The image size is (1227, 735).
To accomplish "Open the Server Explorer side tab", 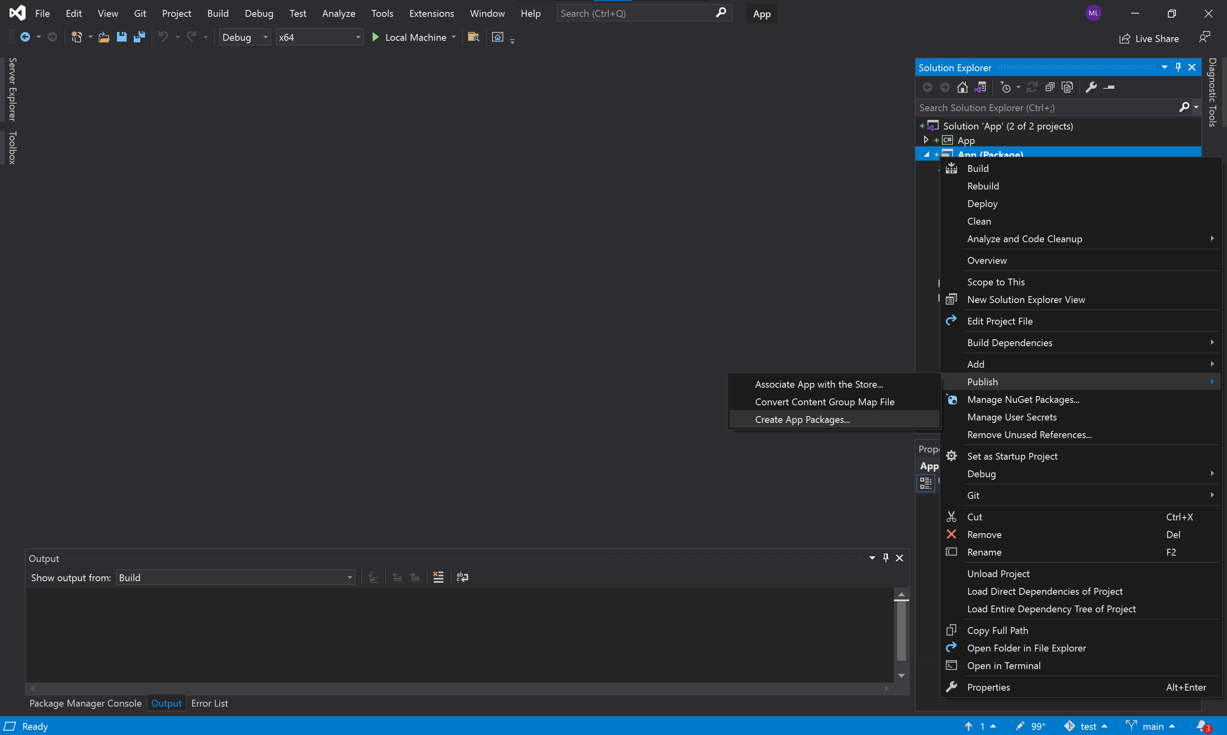I will 12,89.
